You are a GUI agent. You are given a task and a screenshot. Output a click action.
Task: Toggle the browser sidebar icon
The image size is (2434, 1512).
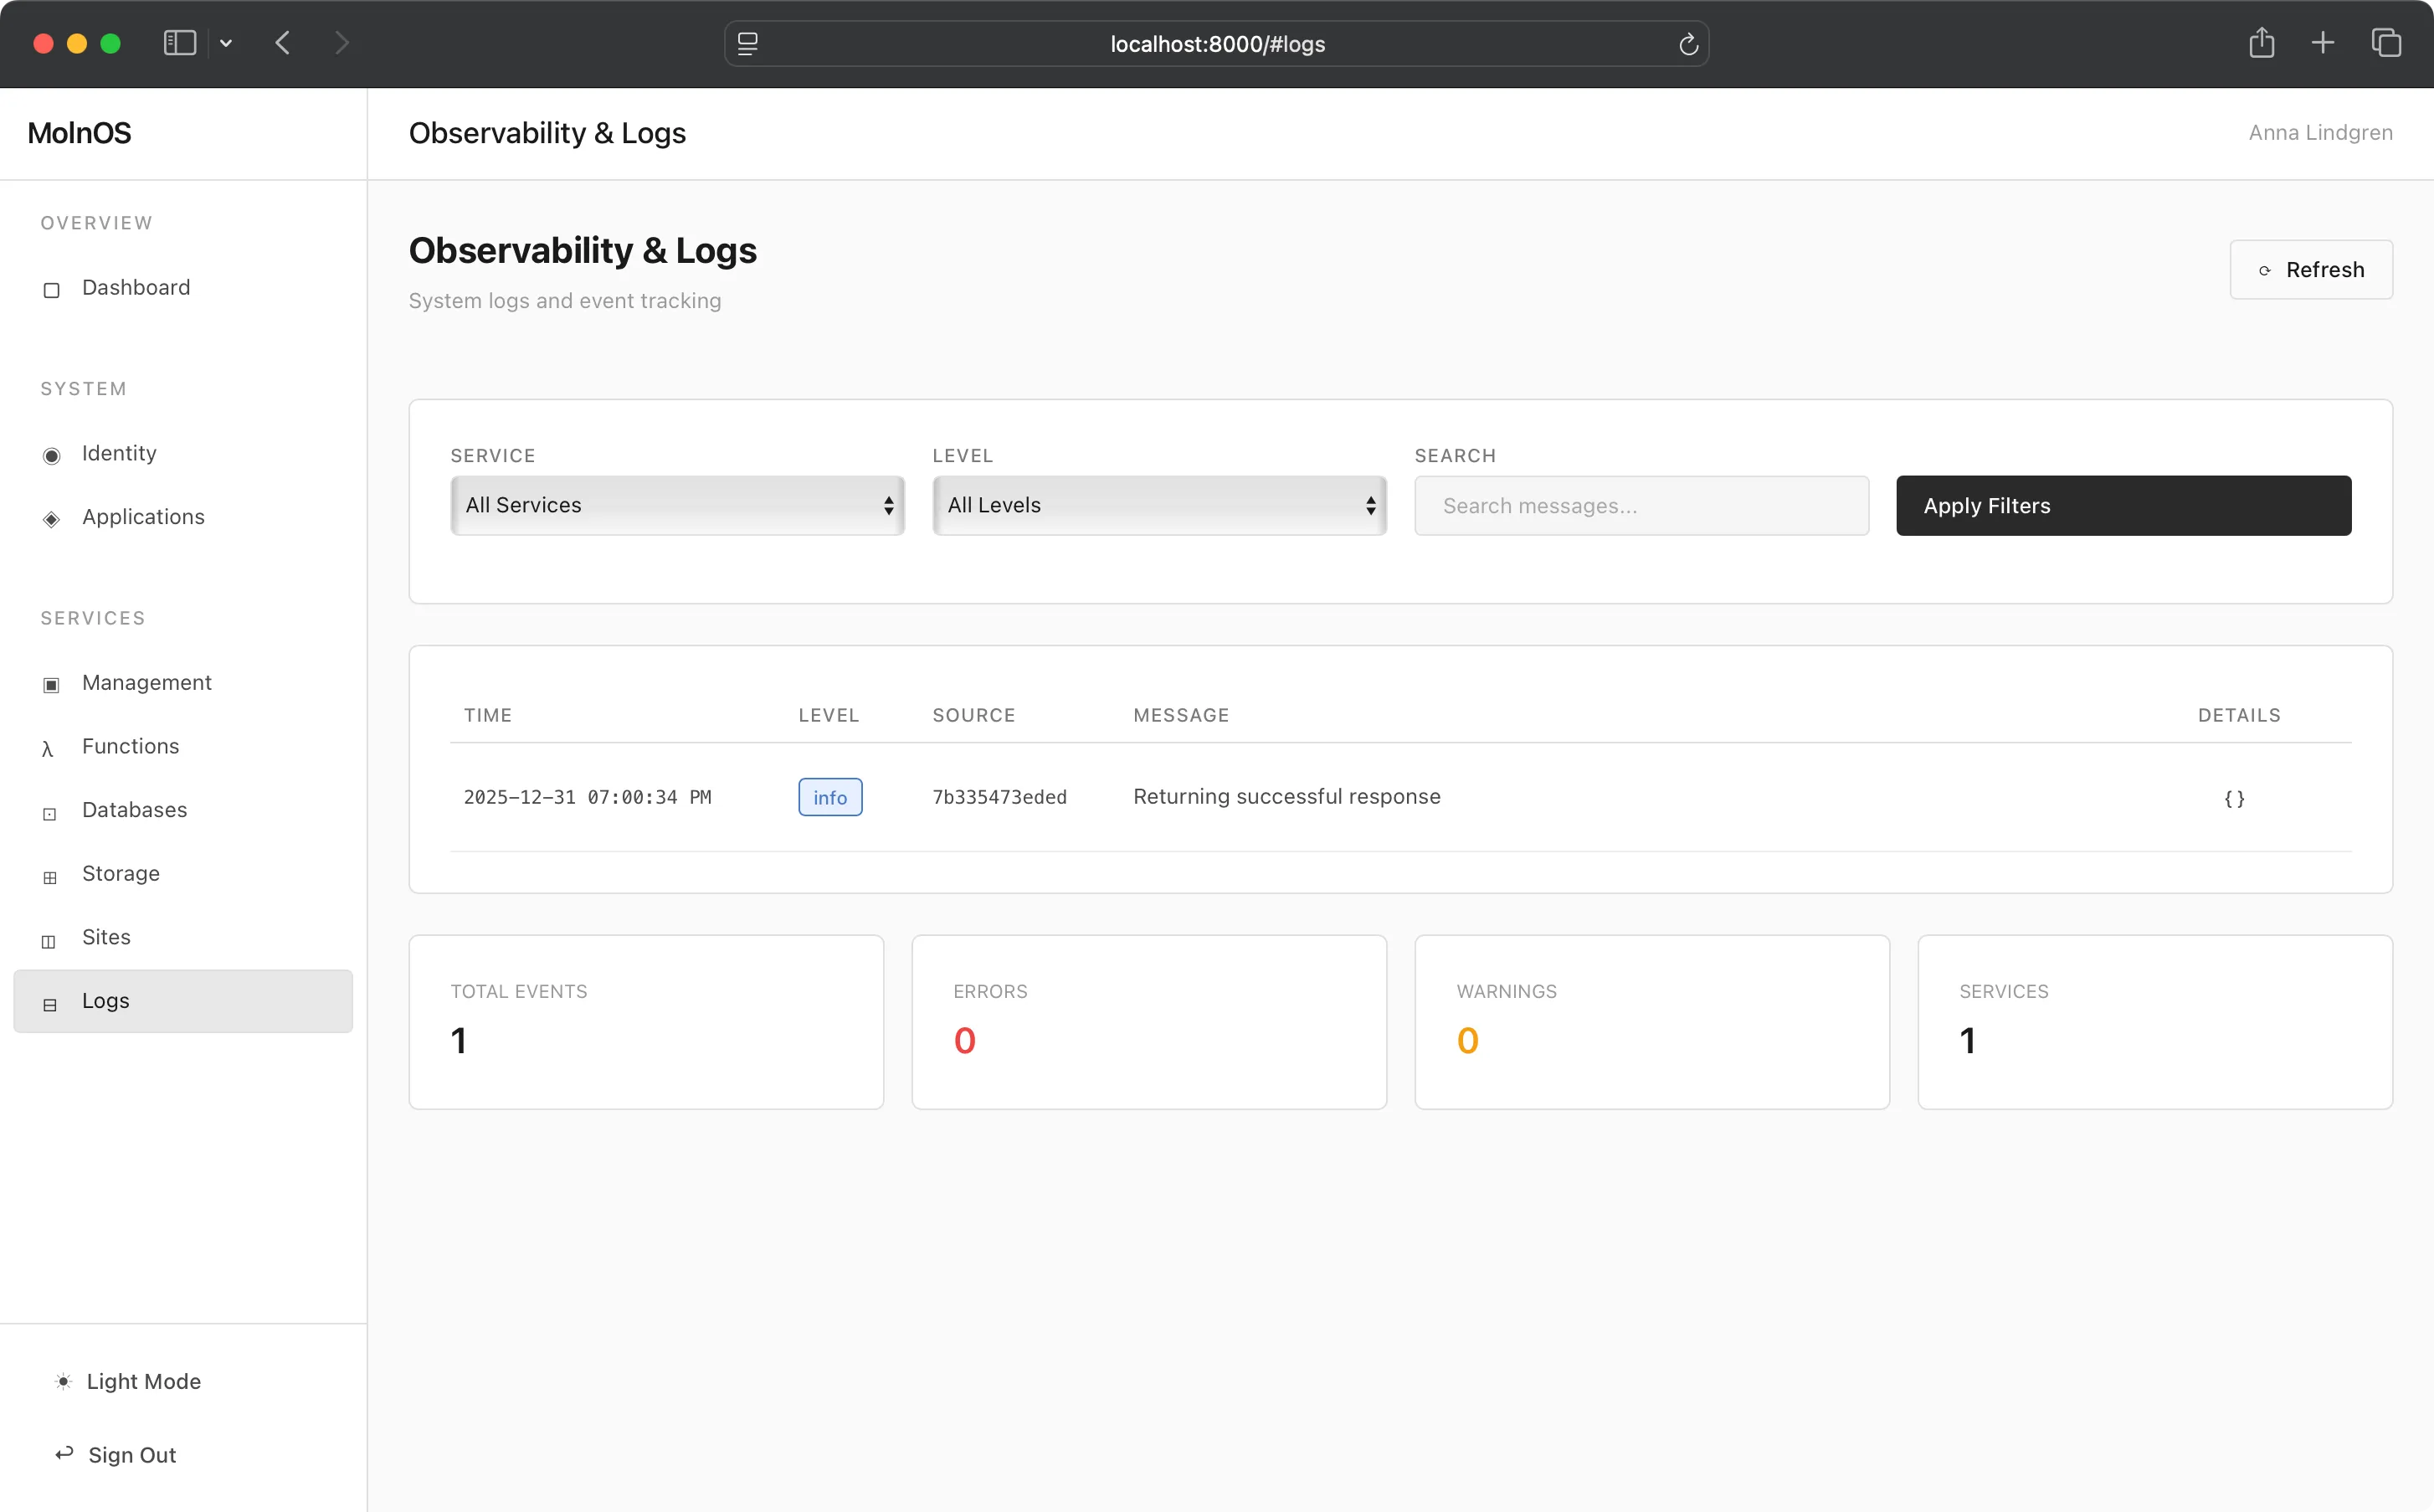[x=178, y=43]
